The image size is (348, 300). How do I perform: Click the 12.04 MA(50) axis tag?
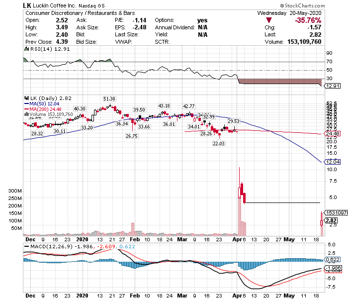[x=333, y=162]
